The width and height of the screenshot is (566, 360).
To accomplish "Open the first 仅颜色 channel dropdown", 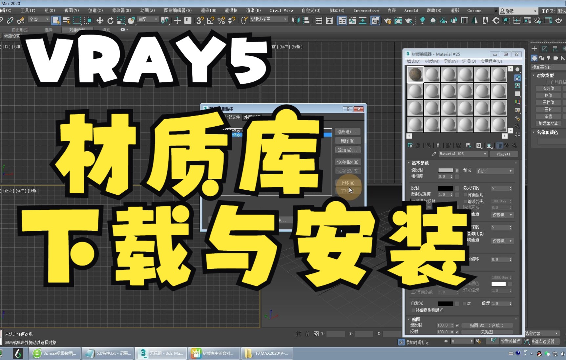I will (x=502, y=215).
